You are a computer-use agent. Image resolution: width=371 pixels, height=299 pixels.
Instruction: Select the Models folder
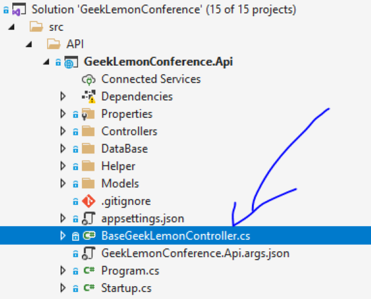point(120,184)
